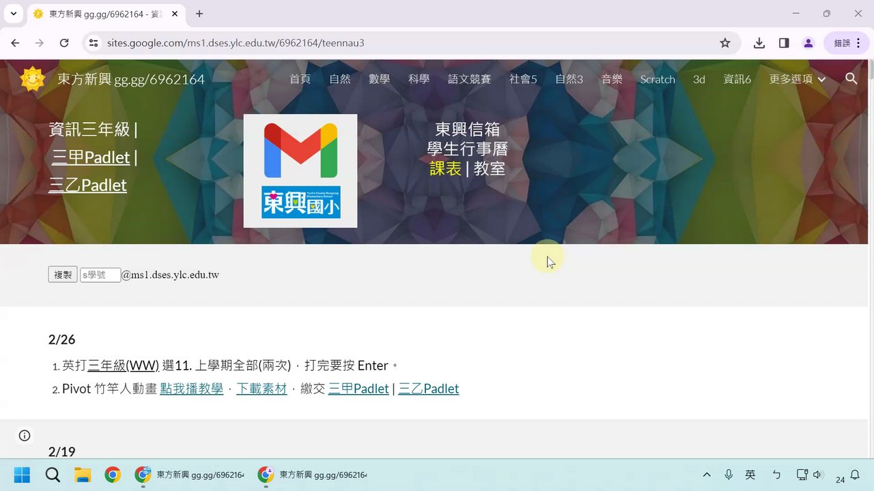Open 三甲Padlet link in 2/26 list

coord(358,389)
